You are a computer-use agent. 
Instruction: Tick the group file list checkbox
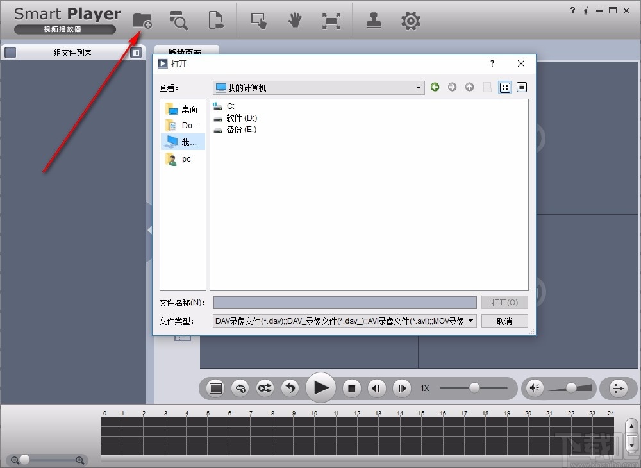click(x=10, y=53)
